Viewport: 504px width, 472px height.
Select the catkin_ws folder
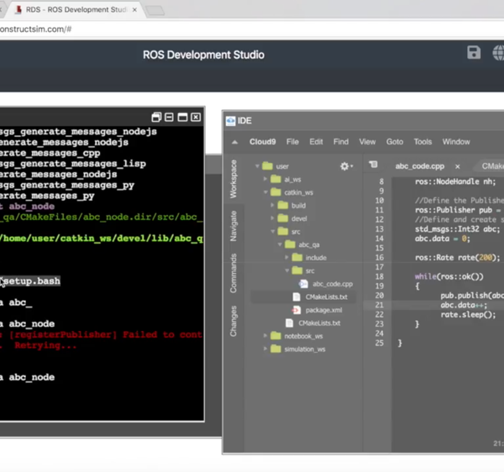click(298, 192)
